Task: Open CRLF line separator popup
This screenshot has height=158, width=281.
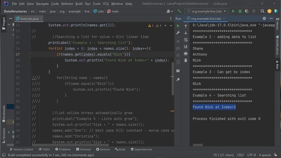Action: pyautogui.click(x=240, y=155)
